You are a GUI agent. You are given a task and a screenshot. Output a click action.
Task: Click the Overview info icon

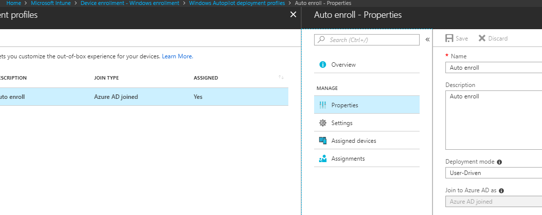click(x=323, y=65)
